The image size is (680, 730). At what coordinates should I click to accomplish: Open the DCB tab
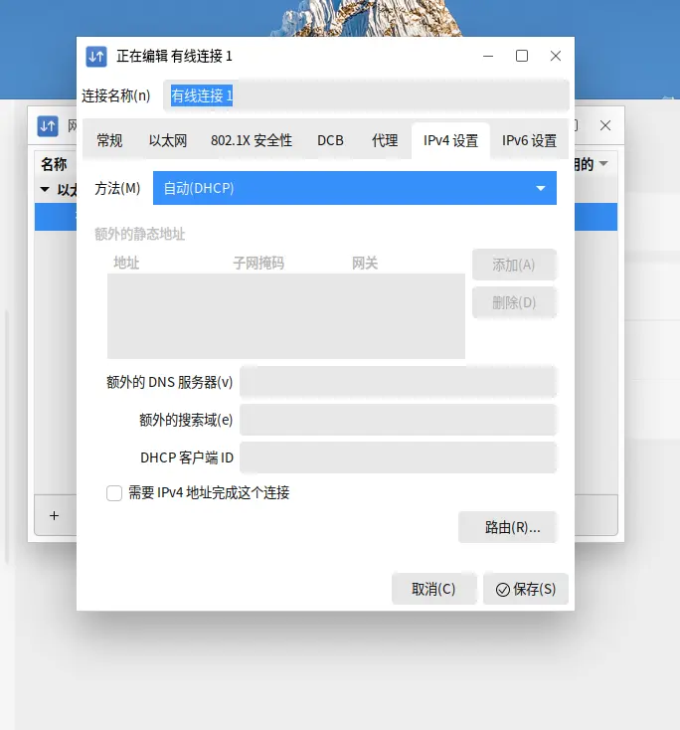[330, 140]
